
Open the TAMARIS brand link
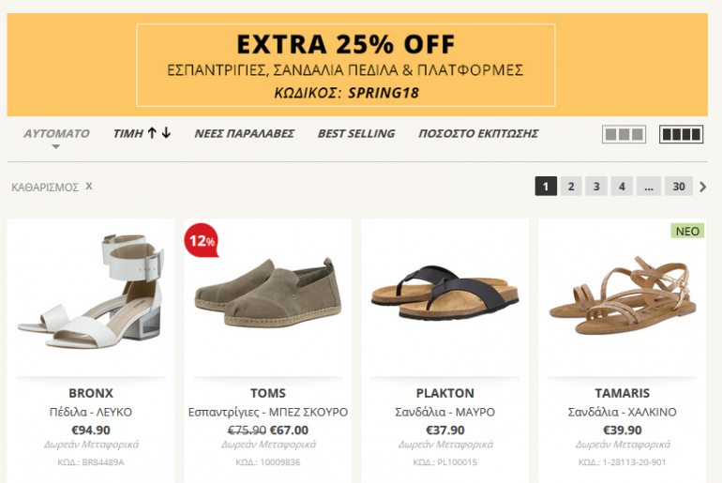(x=623, y=393)
